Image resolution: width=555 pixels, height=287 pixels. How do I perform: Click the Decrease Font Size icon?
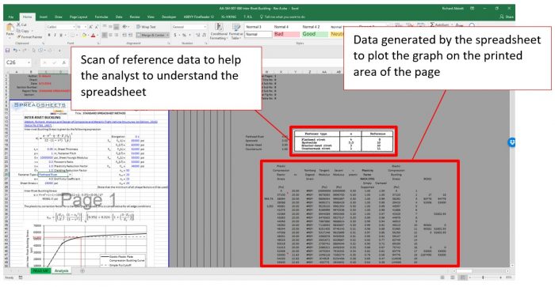click(x=97, y=27)
